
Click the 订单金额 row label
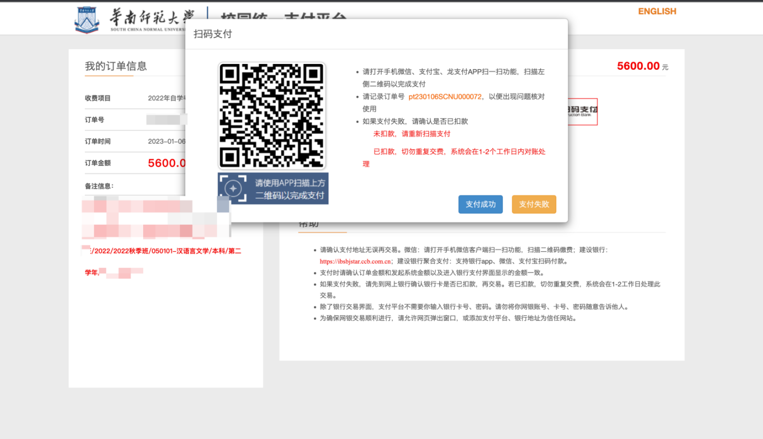tap(98, 163)
